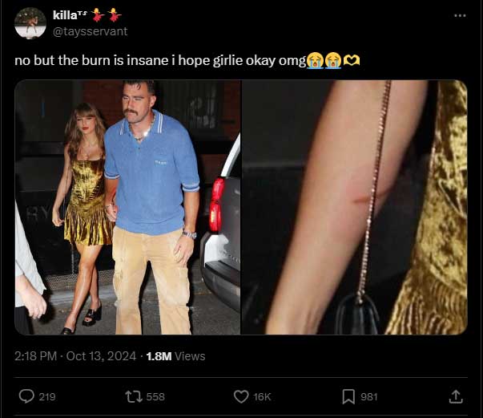This screenshot has height=418, width=483.
Task: Click the 219 replies count
Action: [47, 396]
